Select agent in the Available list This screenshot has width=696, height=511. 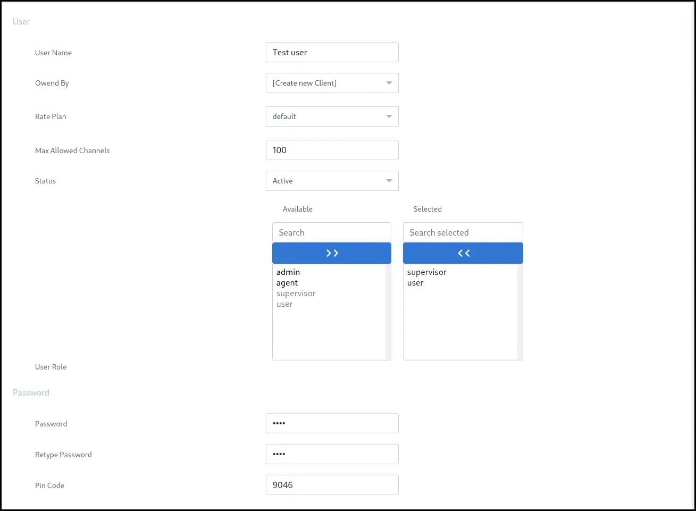[x=287, y=283]
